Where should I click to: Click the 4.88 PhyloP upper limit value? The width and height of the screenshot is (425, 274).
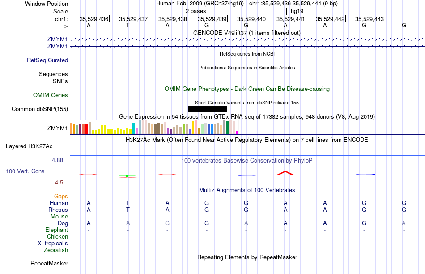click(x=57, y=160)
